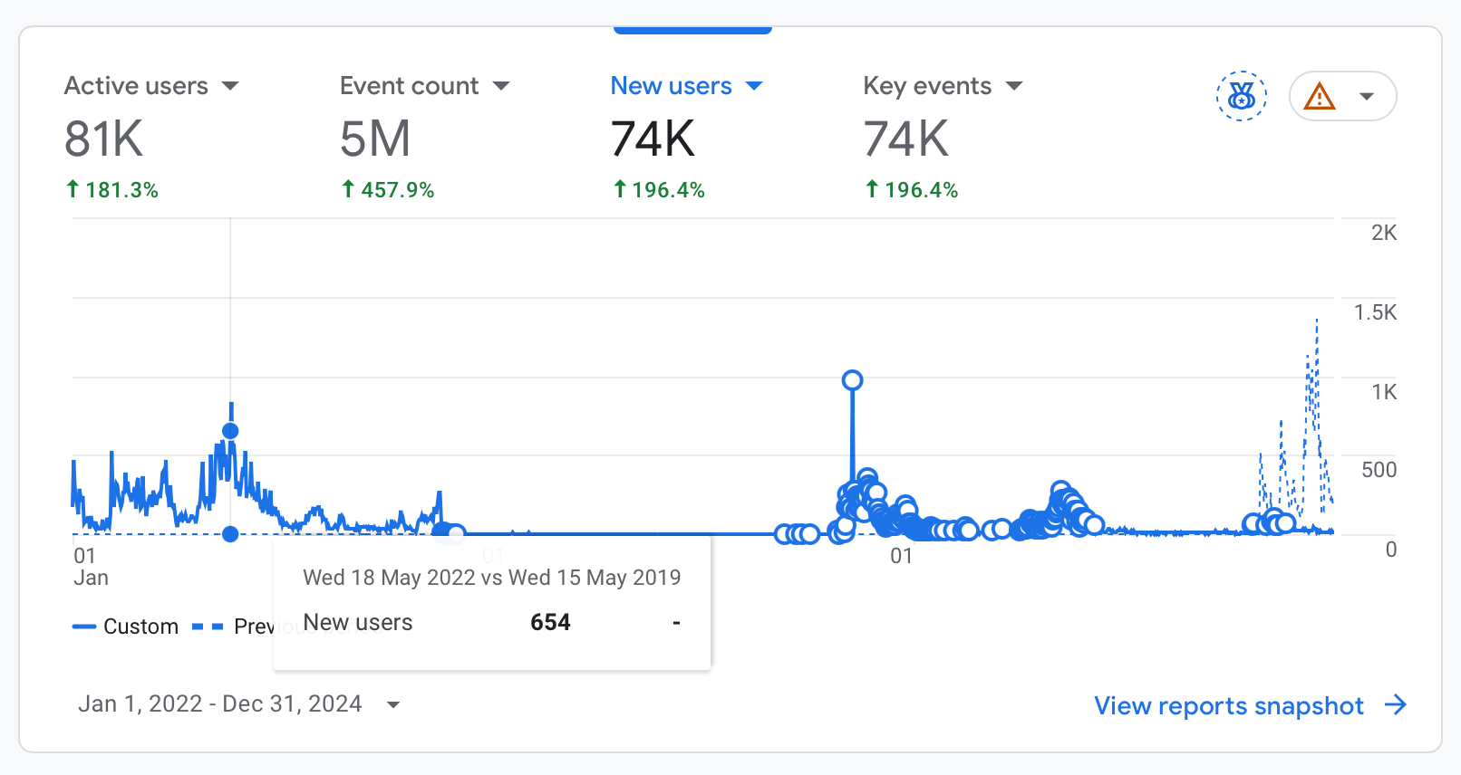1461x775 pixels.
Task: Click the solid blue Custom legend line swatch
Action: pos(84,627)
